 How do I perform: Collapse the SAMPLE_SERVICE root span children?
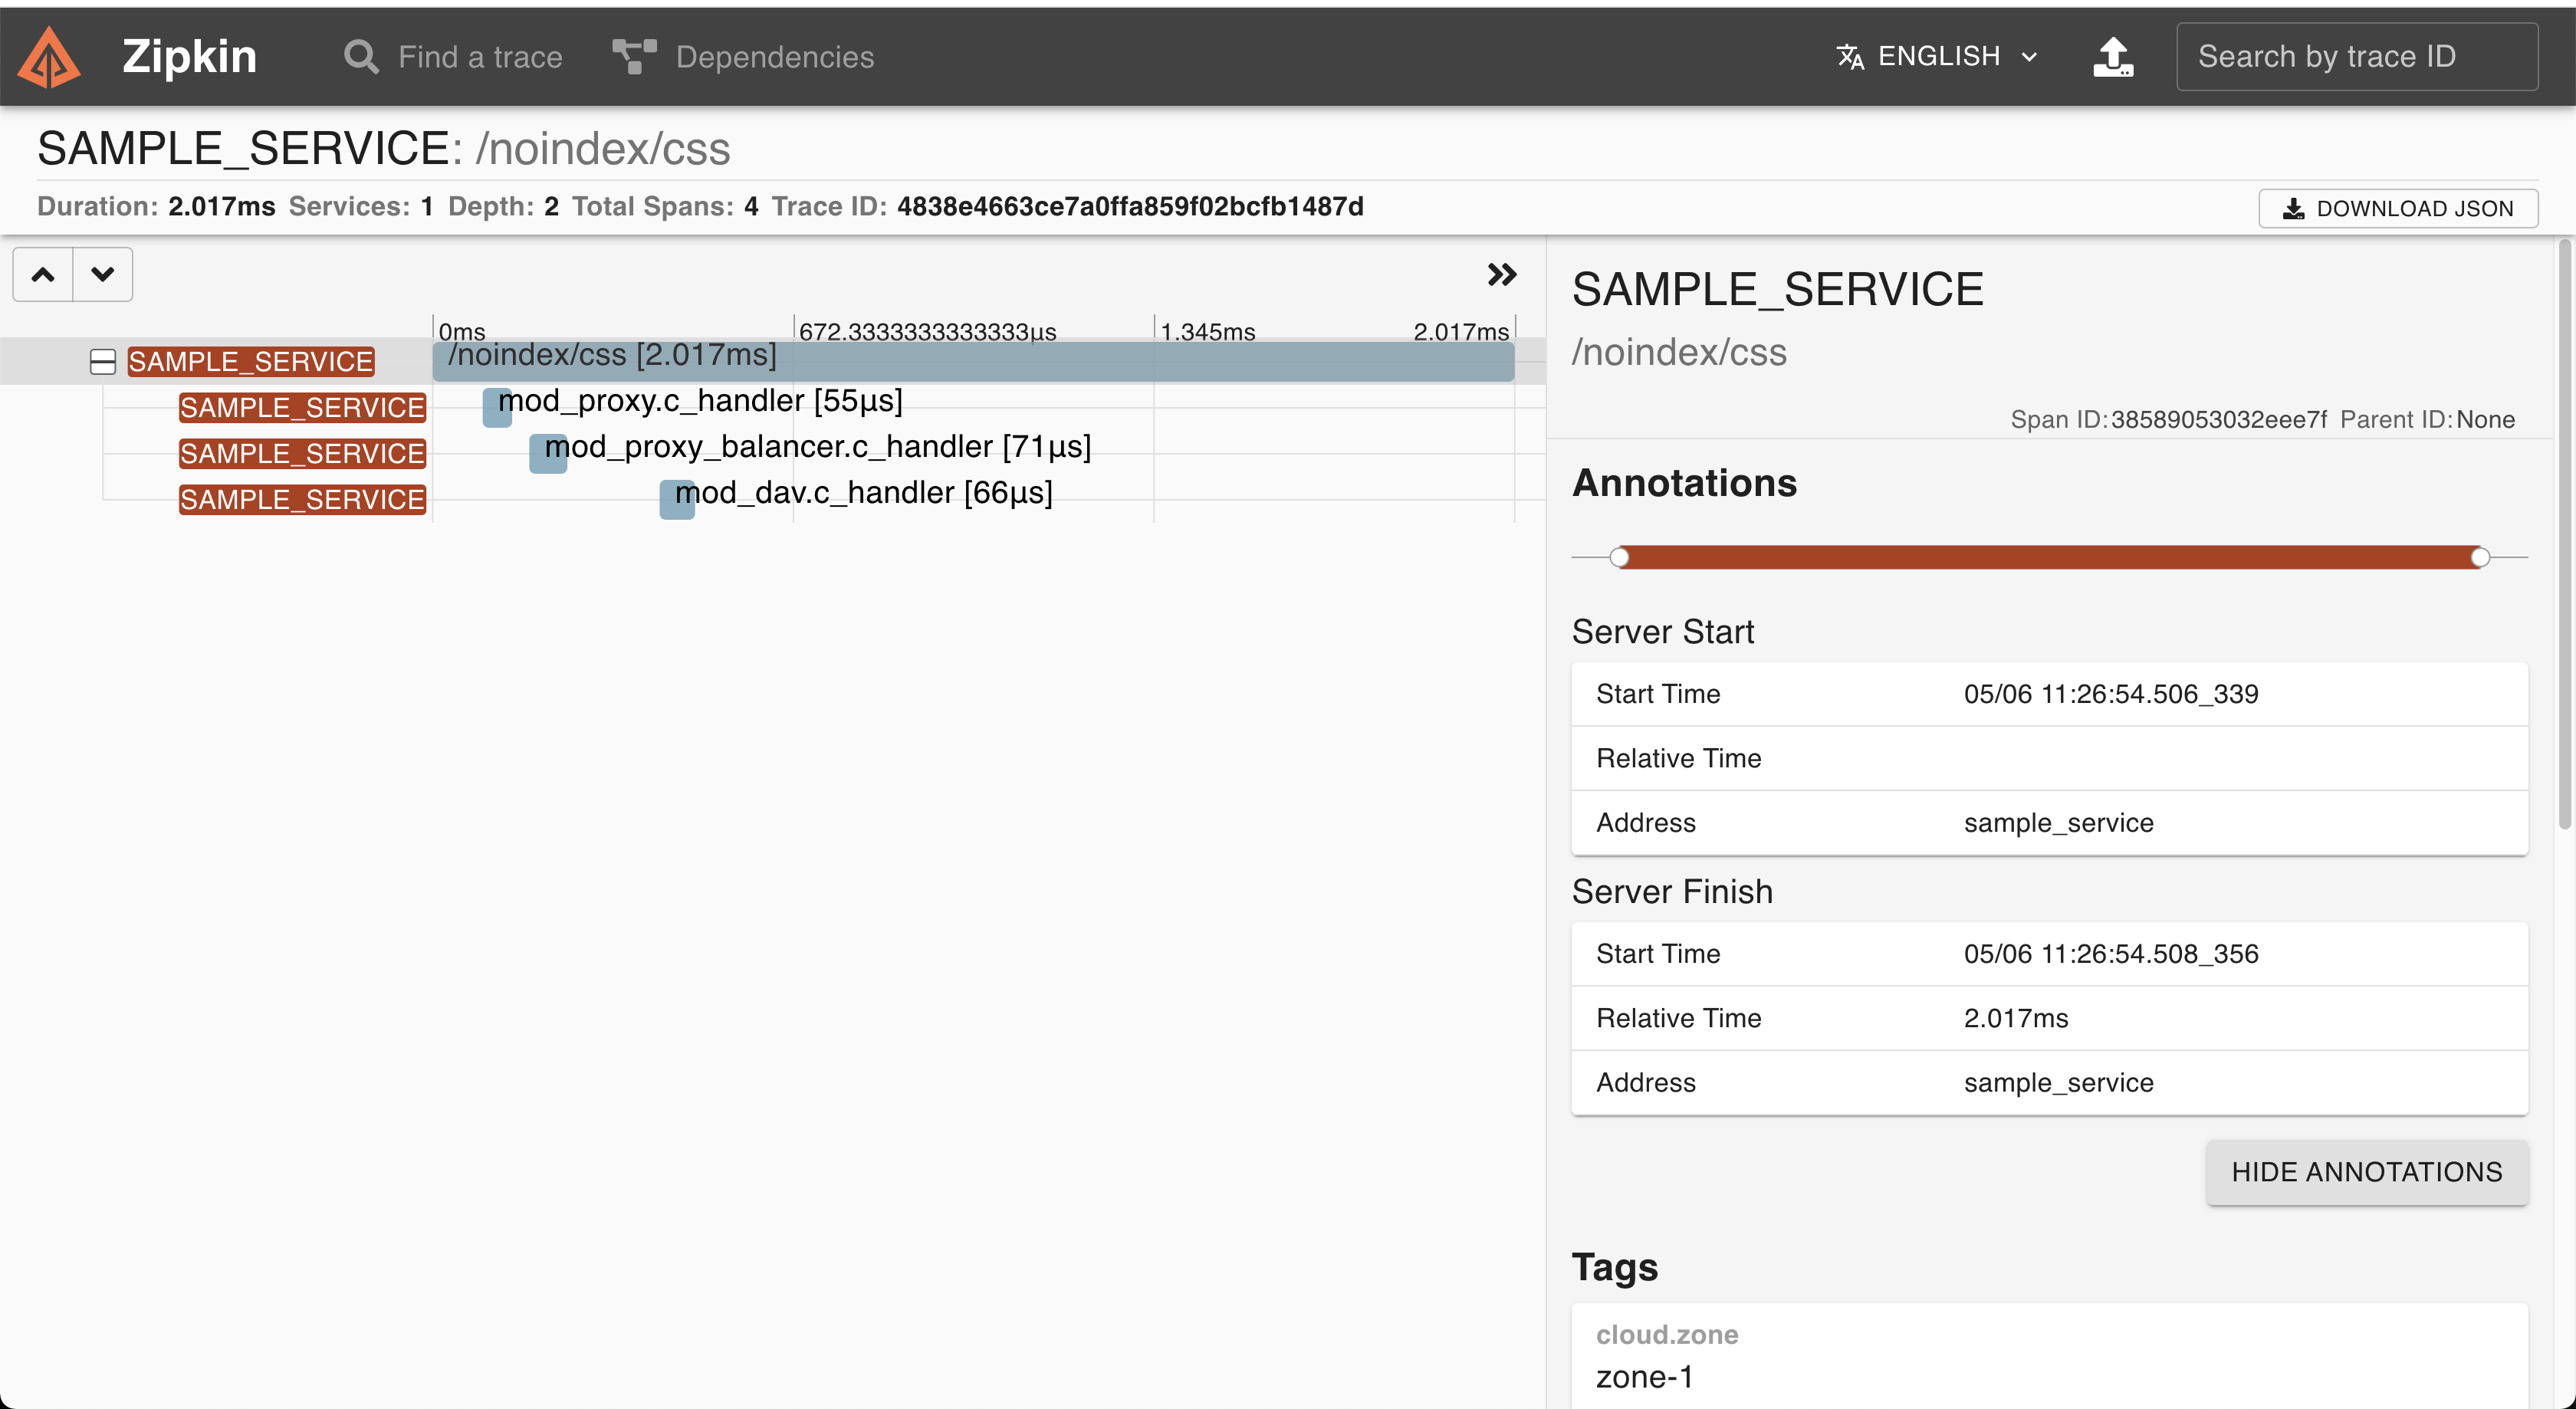pyautogui.click(x=103, y=361)
